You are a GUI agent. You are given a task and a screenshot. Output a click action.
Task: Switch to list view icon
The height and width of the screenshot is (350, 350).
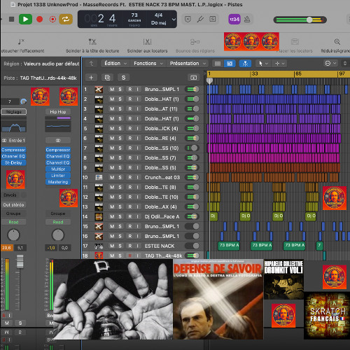coord(218,64)
